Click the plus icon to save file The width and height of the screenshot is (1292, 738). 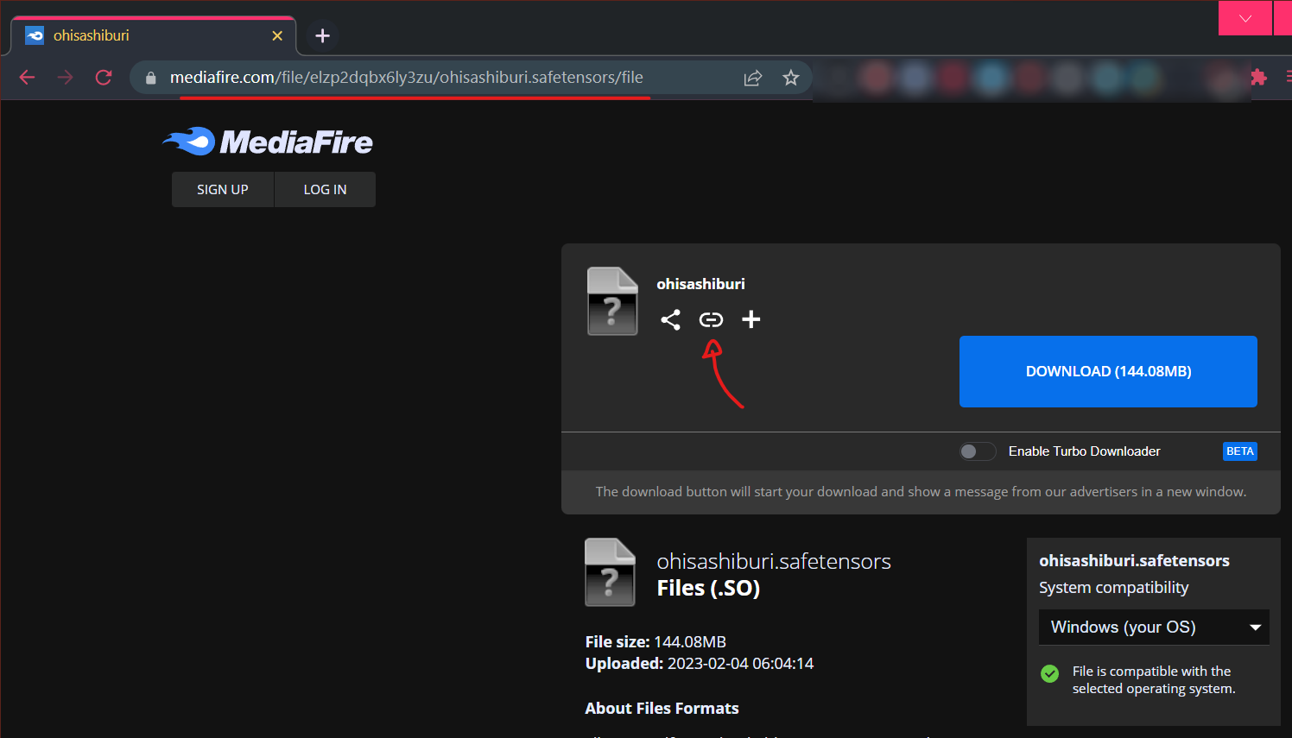tap(751, 319)
